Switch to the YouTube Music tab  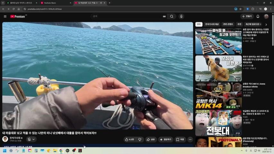pyautogui.click(x=56, y=3)
